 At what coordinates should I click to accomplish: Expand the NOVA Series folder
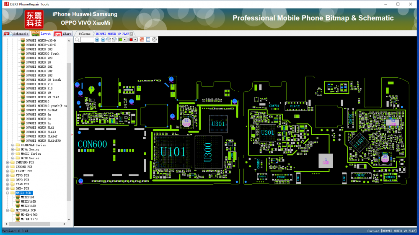click(13, 149)
